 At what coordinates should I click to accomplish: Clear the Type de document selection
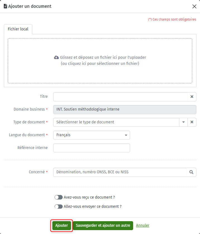click(192, 122)
